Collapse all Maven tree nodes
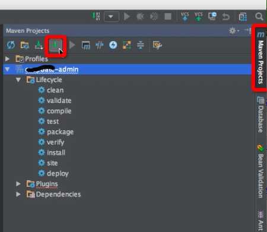 141,45
